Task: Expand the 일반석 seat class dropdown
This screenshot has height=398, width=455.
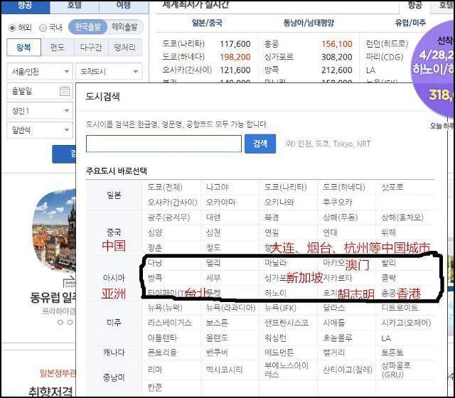Action: click(40, 130)
